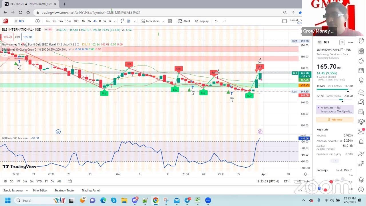Set date range to YTD
Image resolution: width=366 pixels, height=206 pixels.
(x=39, y=181)
